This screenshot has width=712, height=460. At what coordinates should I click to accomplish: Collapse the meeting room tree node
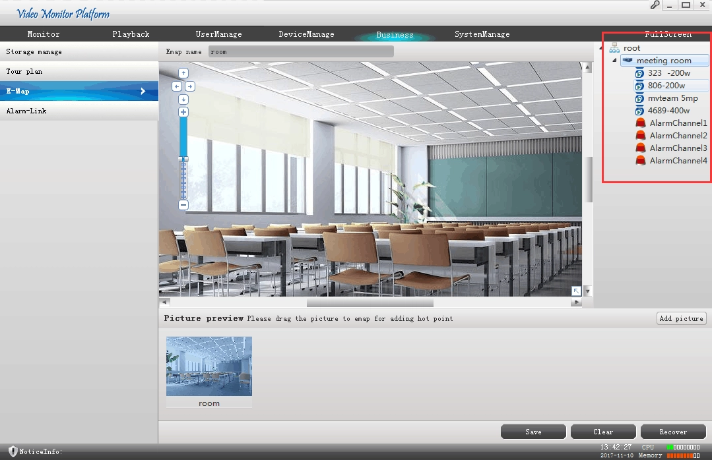tap(614, 61)
